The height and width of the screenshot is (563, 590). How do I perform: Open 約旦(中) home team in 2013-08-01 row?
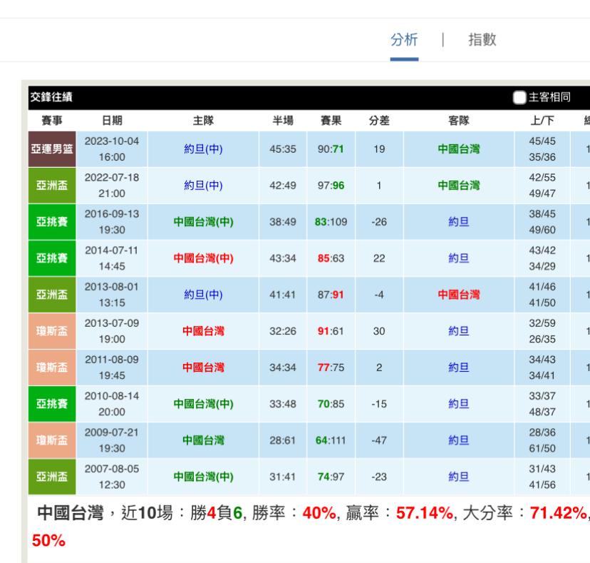203,295
